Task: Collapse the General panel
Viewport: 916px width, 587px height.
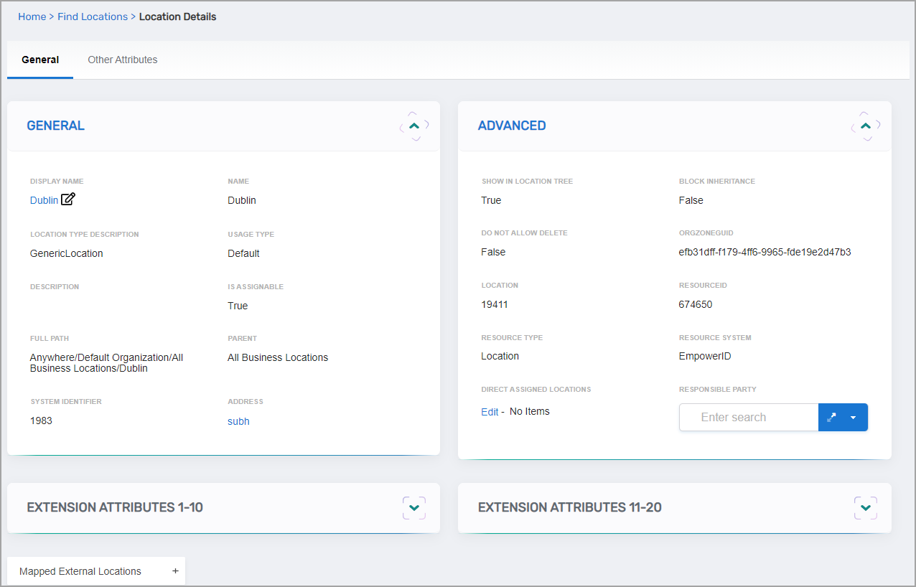Action: click(414, 126)
